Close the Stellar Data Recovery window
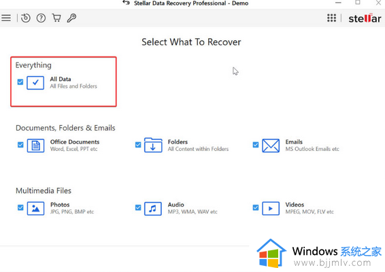This screenshot has height=272, width=385. (378, 3)
